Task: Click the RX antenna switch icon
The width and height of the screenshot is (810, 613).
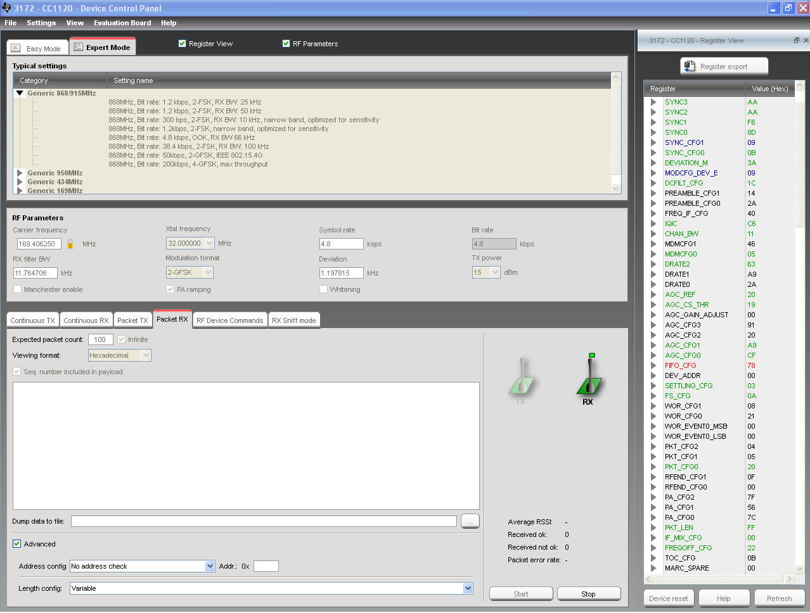Action: 589,375
